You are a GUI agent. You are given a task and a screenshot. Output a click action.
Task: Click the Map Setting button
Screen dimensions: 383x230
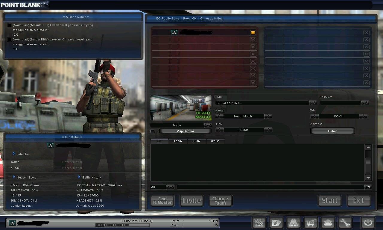(185, 131)
